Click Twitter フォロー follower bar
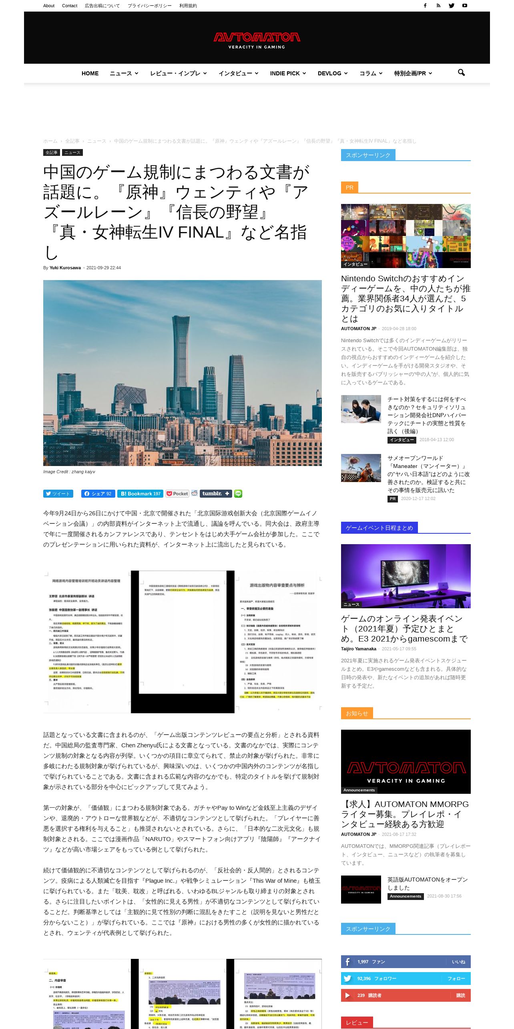The height and width of the screenshot is (1029, 514). point(406,979)
